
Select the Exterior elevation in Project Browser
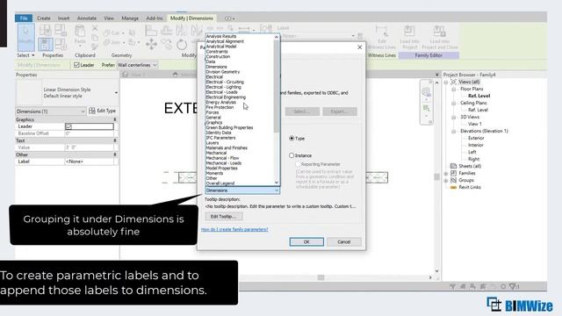[476, 138]
